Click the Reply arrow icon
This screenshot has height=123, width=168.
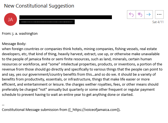(131, 15)
